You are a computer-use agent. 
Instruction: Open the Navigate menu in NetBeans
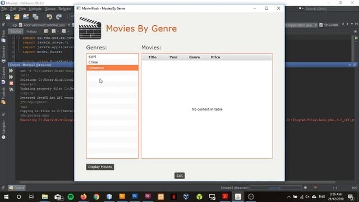[35, 9]
